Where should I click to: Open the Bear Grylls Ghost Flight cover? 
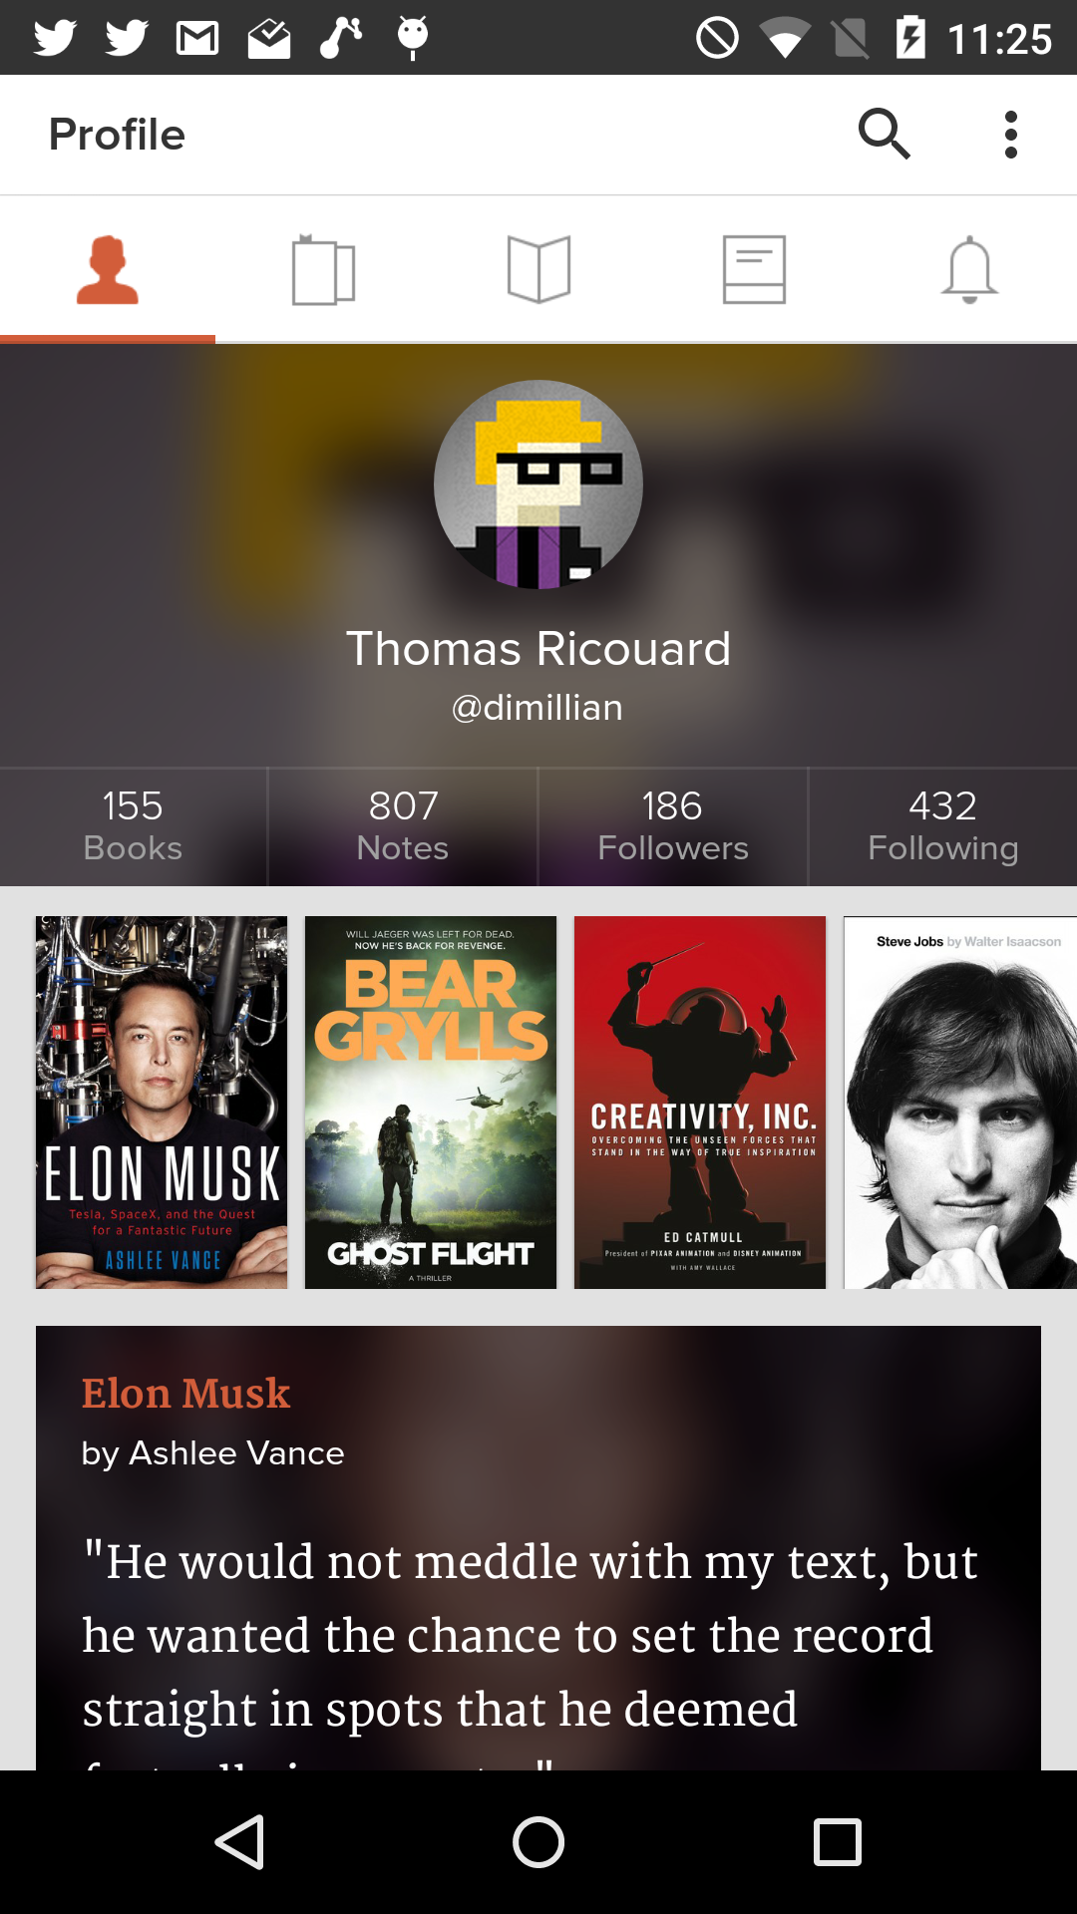[x=431, y=1103]
